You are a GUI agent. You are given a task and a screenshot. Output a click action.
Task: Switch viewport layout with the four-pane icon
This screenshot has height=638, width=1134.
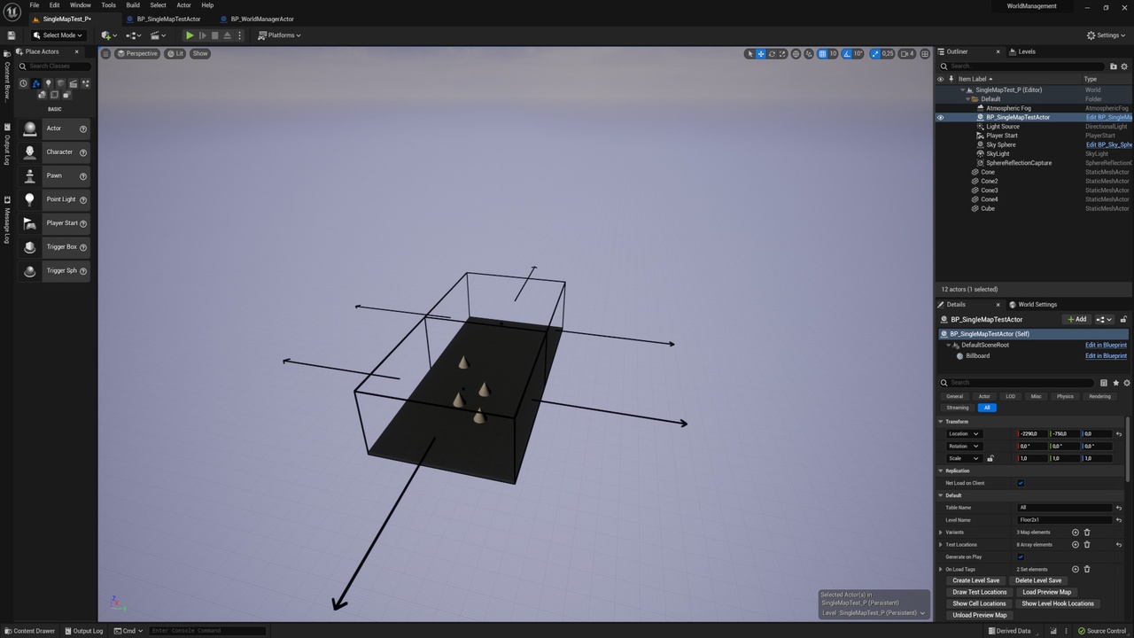[925, 54]
